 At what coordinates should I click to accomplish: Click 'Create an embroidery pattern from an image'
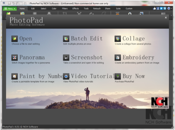[137, 63]
